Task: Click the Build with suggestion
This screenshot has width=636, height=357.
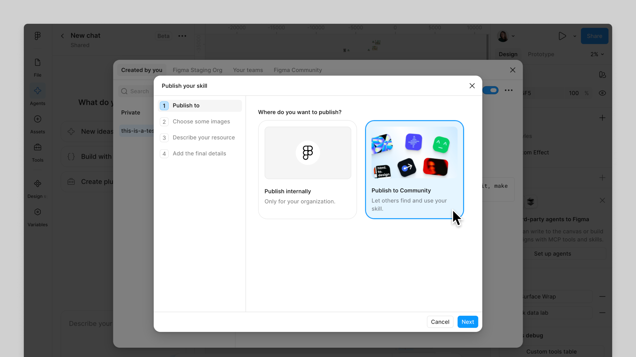Action: (x=88, y=157)
